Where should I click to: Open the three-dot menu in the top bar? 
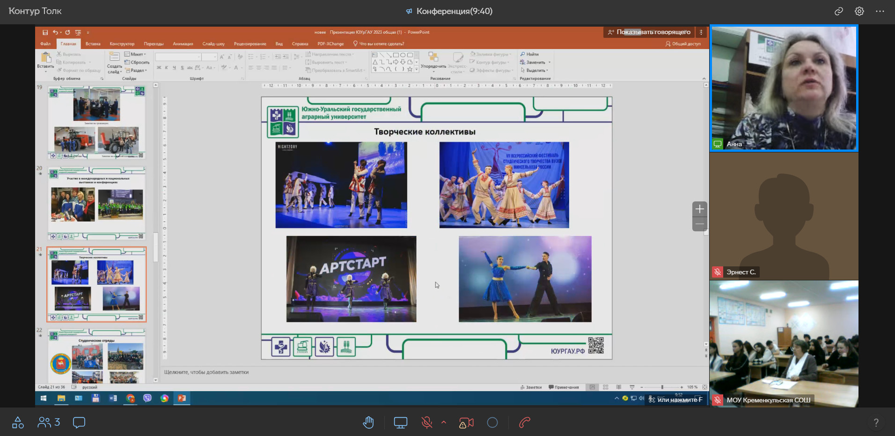(880, 11)
